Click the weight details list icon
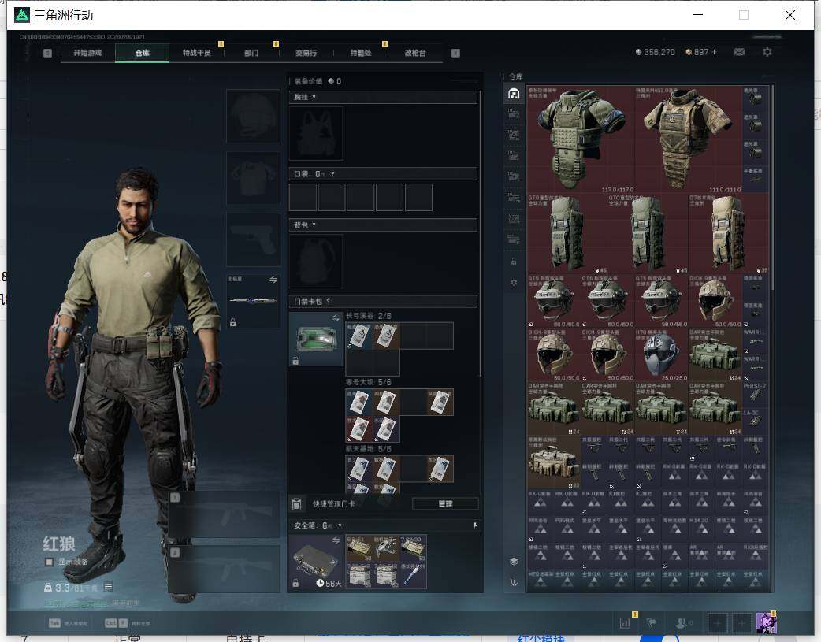This screenshot has height=642, width=821. tap(108, 587)
